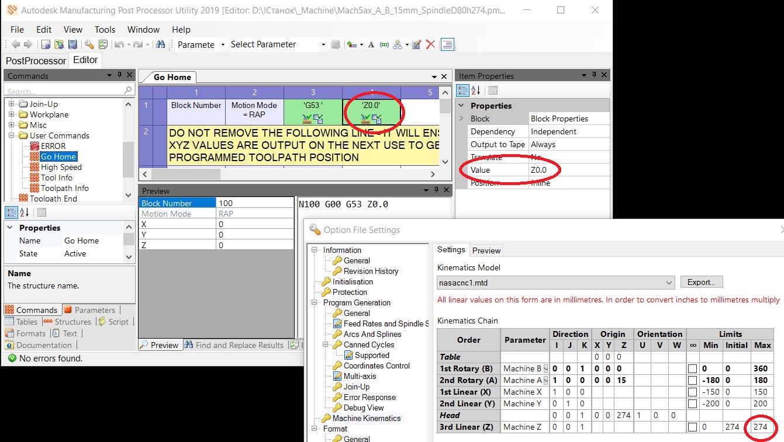Open the Tools menu
The height and width of the screenshot is (442, 784).
click(105, 29)
